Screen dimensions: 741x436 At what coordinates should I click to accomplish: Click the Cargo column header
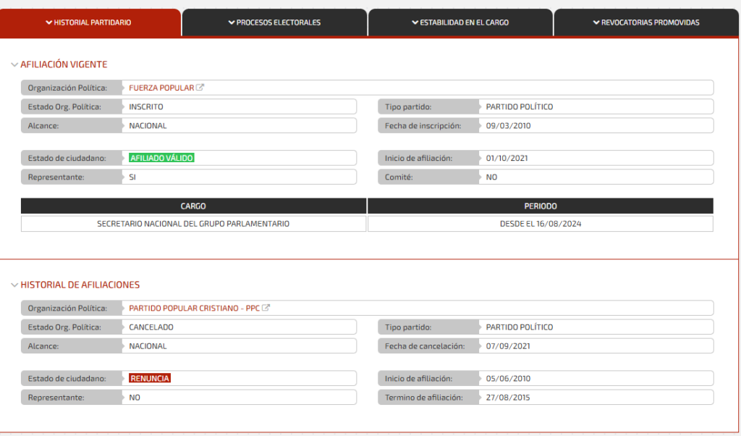pos(193,206)
